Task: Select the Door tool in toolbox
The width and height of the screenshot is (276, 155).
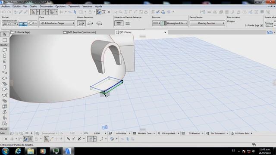Action: tap(5, 56)
